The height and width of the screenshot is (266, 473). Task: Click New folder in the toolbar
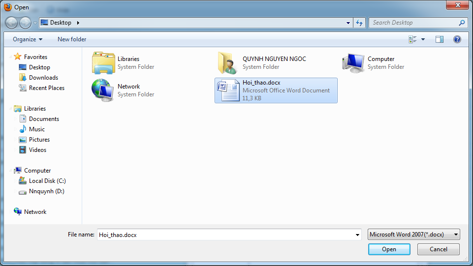[x=72, y=39]
